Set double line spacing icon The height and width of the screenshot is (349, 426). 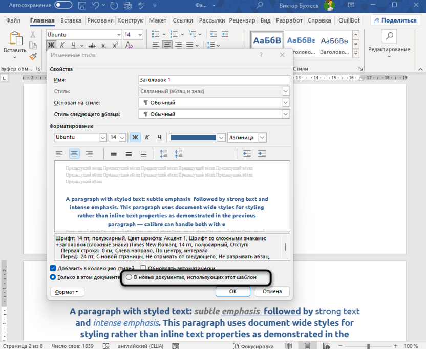[x=144, y=154]
